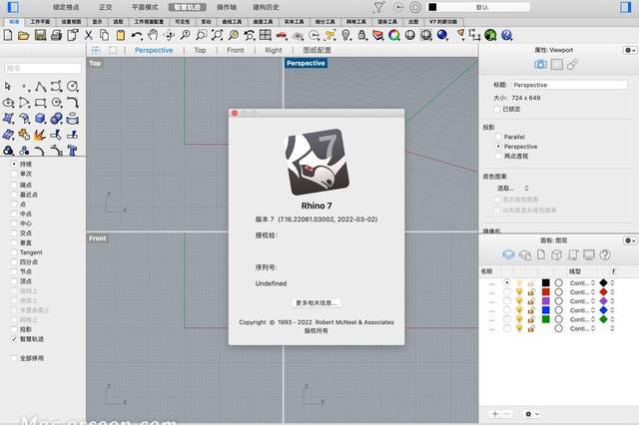Open the 图纸配置 tab
Viewport: 639px width, 425px height.
coord(318,50)
